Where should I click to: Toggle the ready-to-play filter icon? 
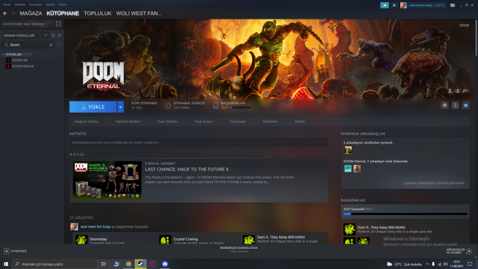click(59, 35)
